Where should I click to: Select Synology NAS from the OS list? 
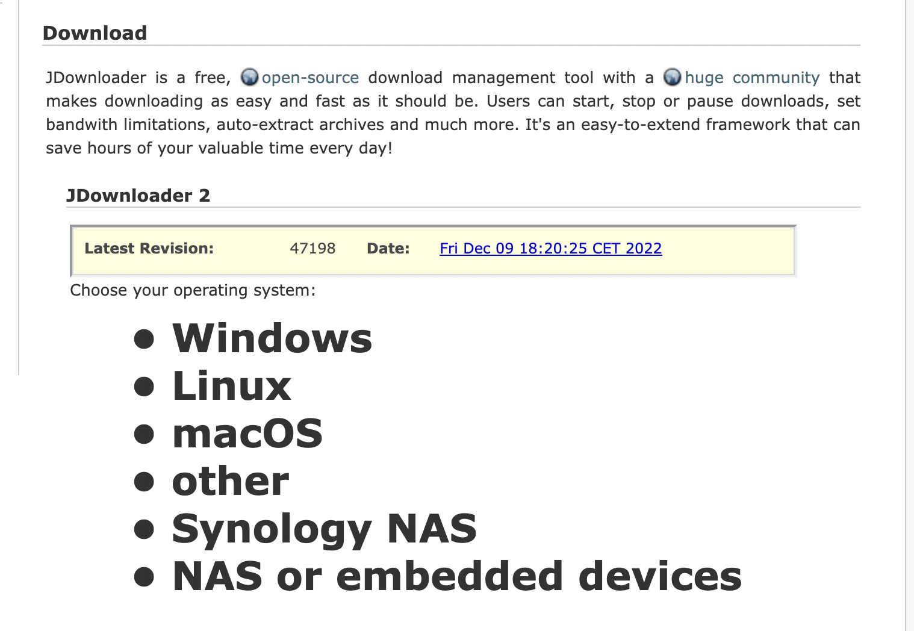tap(325, 529)
